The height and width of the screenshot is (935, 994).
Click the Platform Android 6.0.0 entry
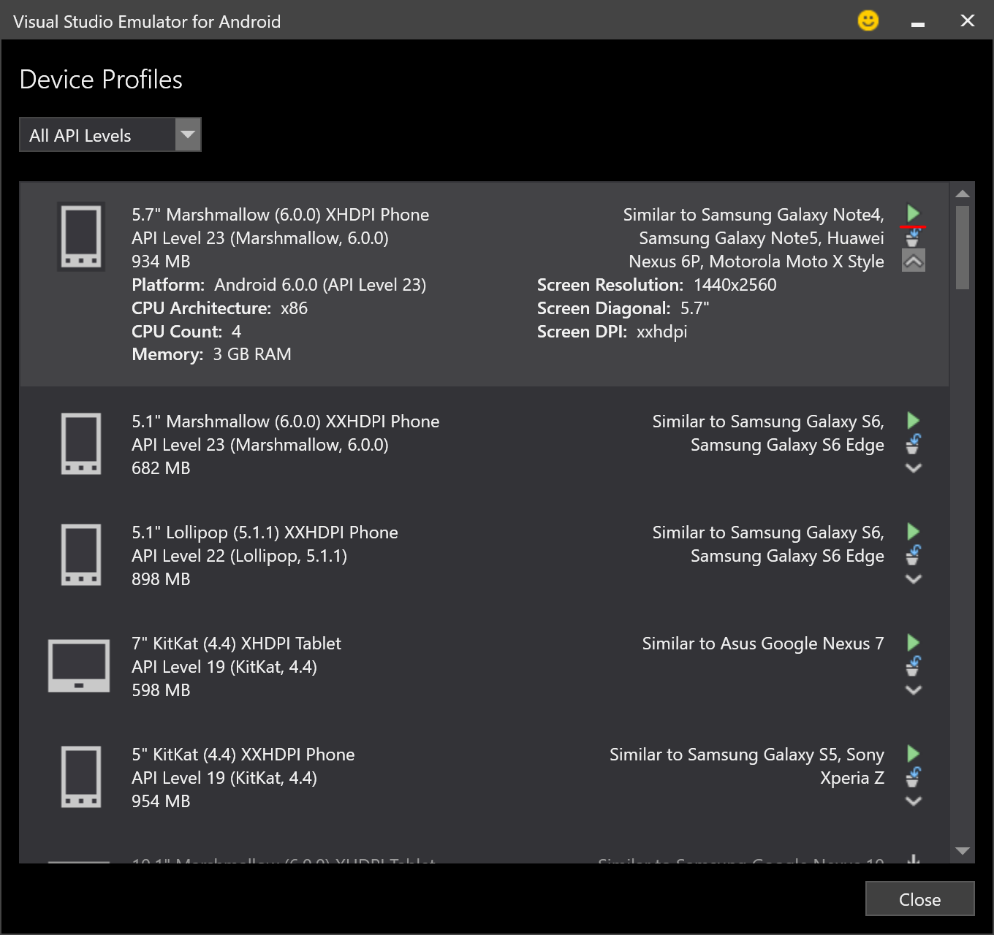coord(279,285)
